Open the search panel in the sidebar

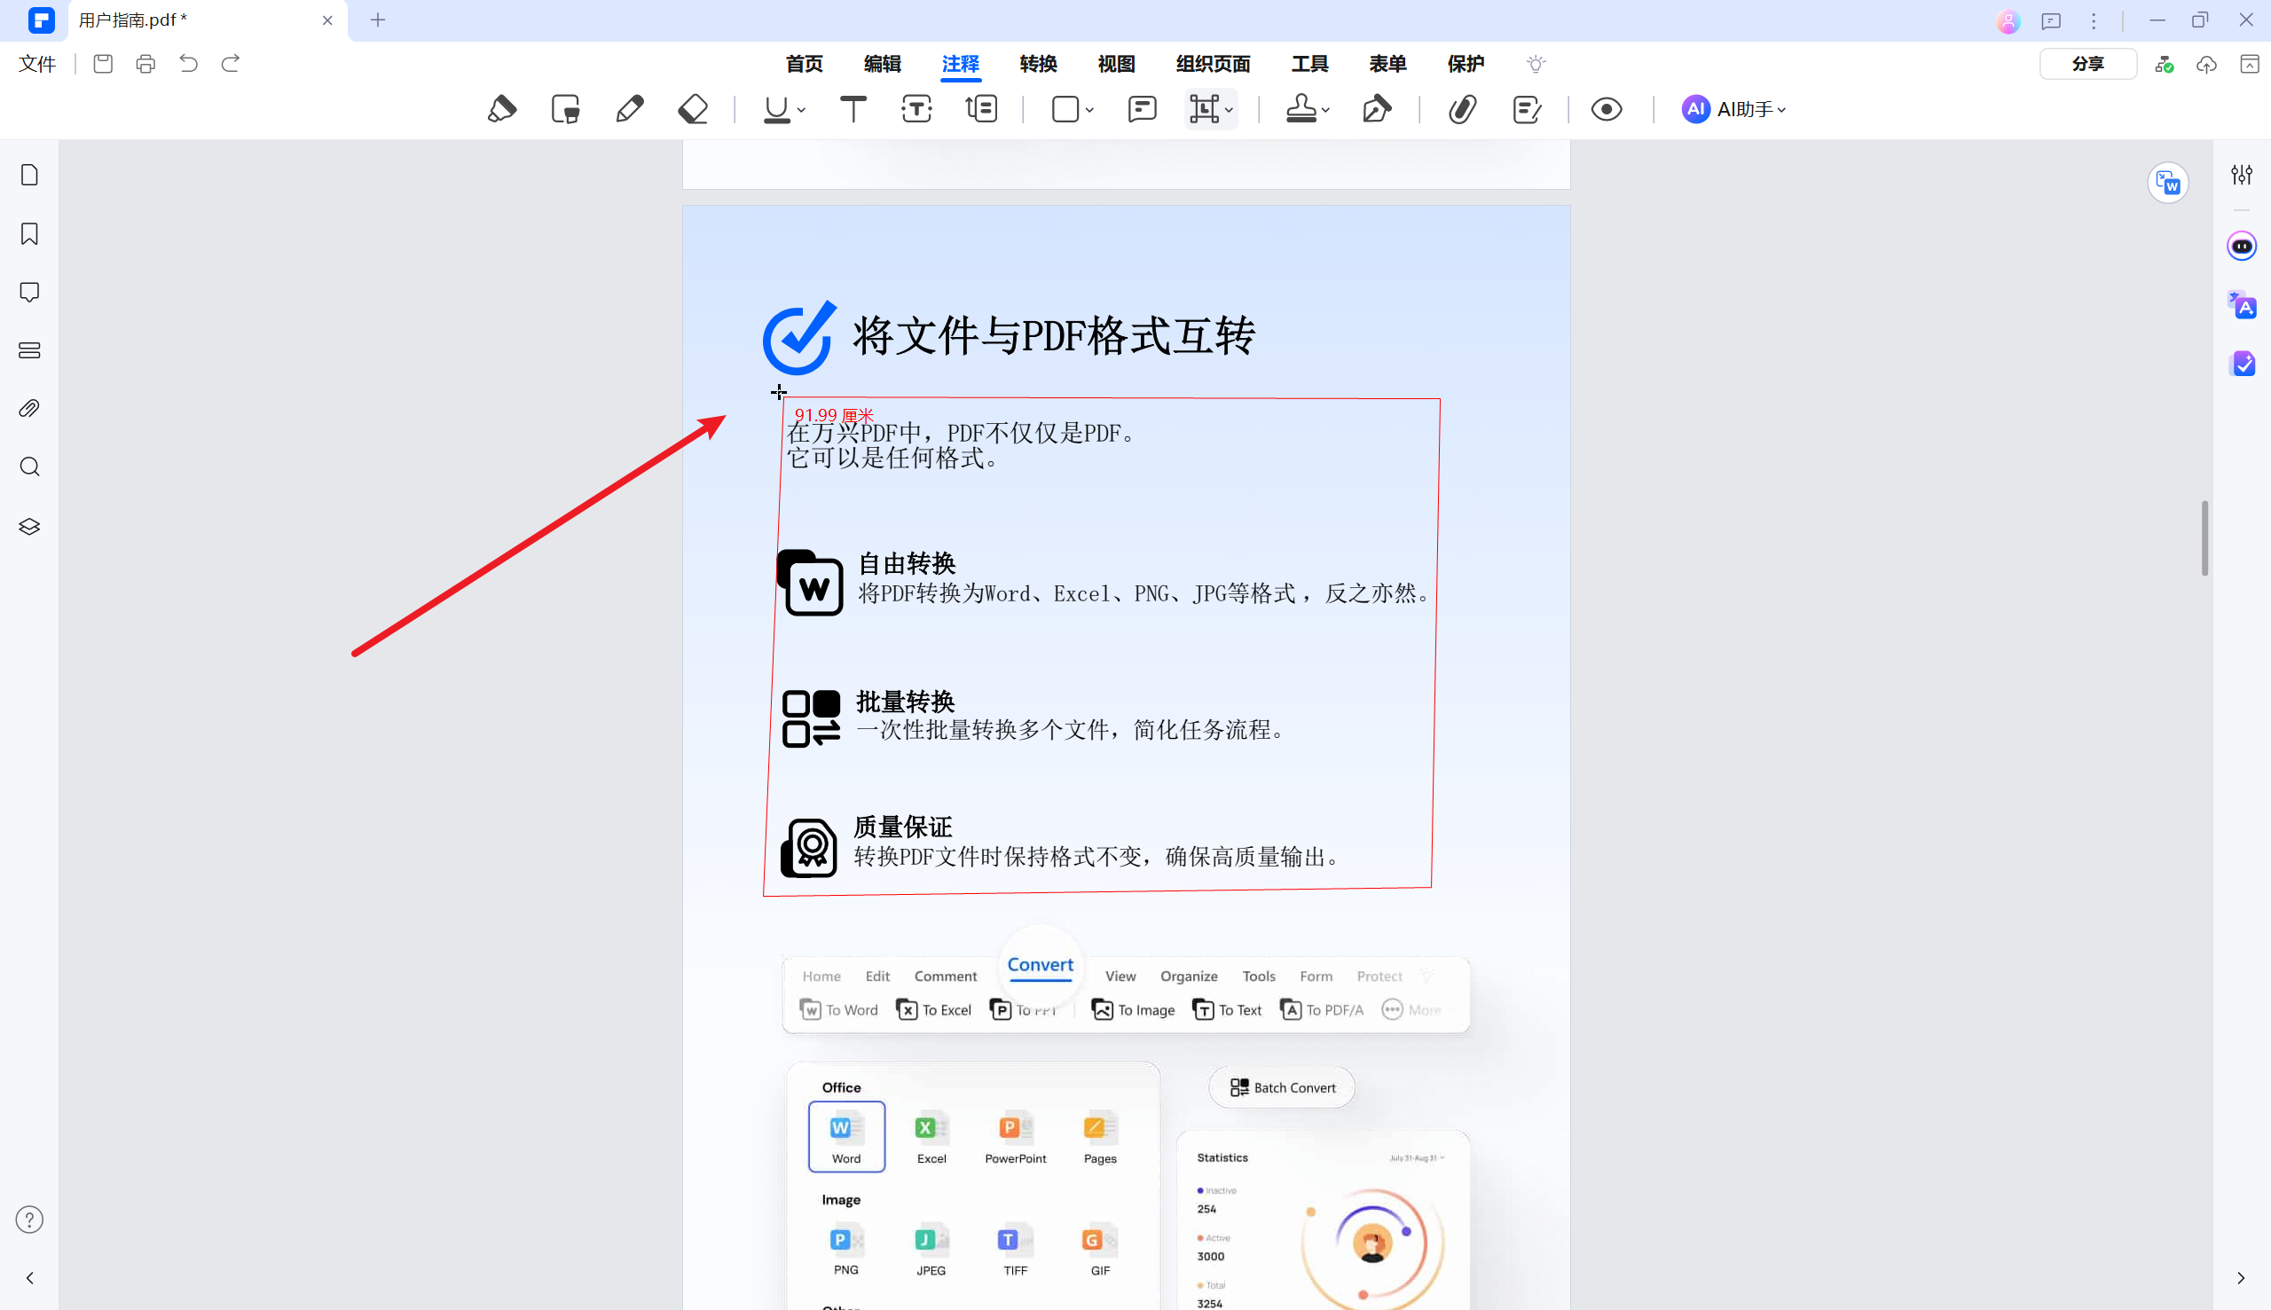(x=28, y=466)
